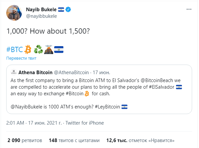Click the 'Twitter for iPhone' source link
The height and width of the screenshot is (148, 199).
coord(85,123)
